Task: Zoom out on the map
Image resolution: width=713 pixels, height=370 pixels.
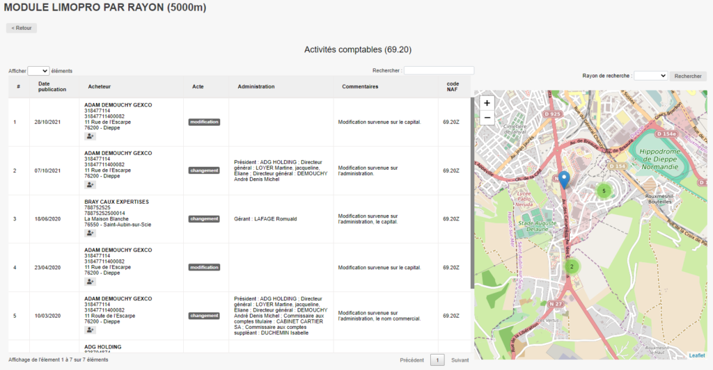Action: (487, 118)
